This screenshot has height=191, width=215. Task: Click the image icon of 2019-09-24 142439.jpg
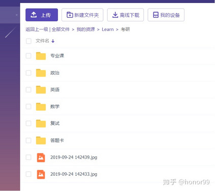(41, 157)
